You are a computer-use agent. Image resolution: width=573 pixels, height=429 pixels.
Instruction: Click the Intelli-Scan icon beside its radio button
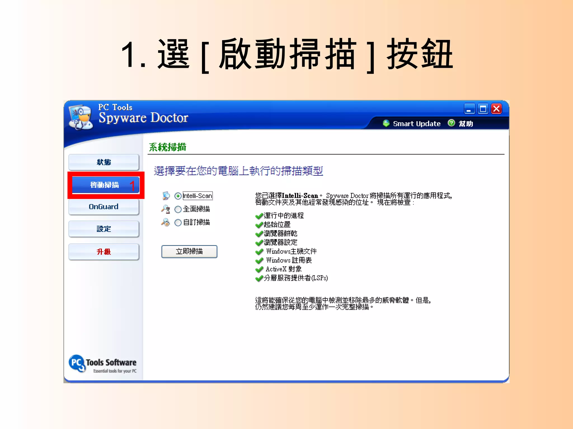166,196
